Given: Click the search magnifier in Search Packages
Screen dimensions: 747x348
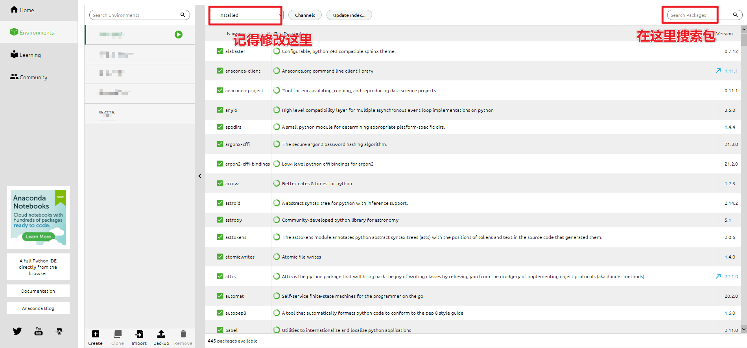Looking at the screenshot, I should (735, 15).
